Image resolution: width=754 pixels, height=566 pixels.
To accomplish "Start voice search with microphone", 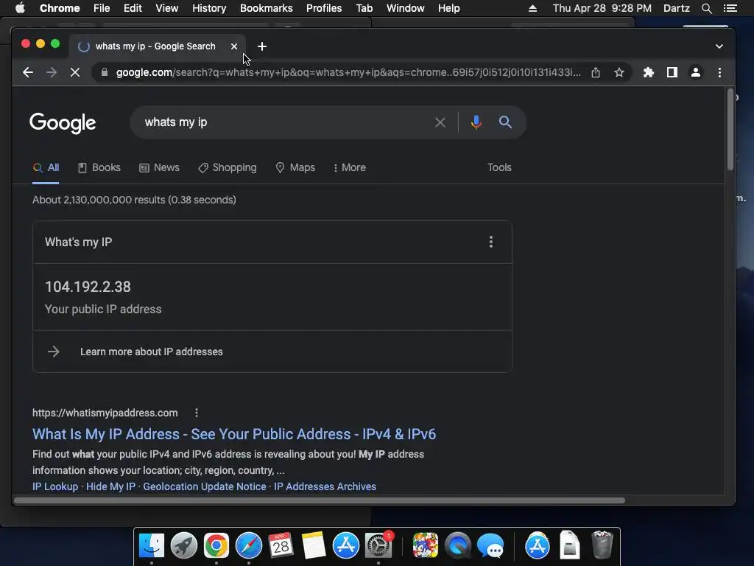I will 476,122.
